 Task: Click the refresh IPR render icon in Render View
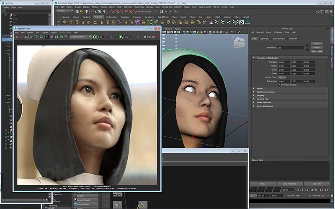tap(36, 37)
